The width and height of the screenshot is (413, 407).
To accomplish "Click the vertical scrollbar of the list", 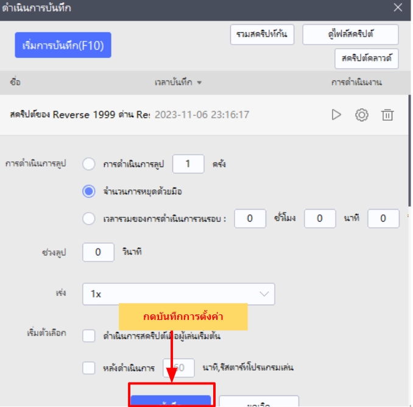I will [x=409, y=150].
